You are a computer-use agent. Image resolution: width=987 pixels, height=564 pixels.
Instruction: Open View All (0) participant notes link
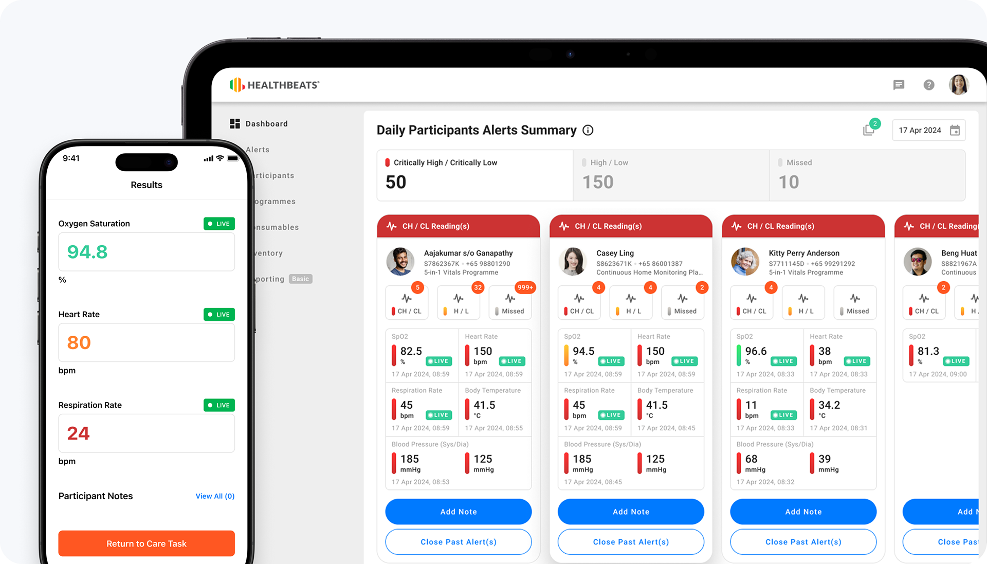(215, 496)
